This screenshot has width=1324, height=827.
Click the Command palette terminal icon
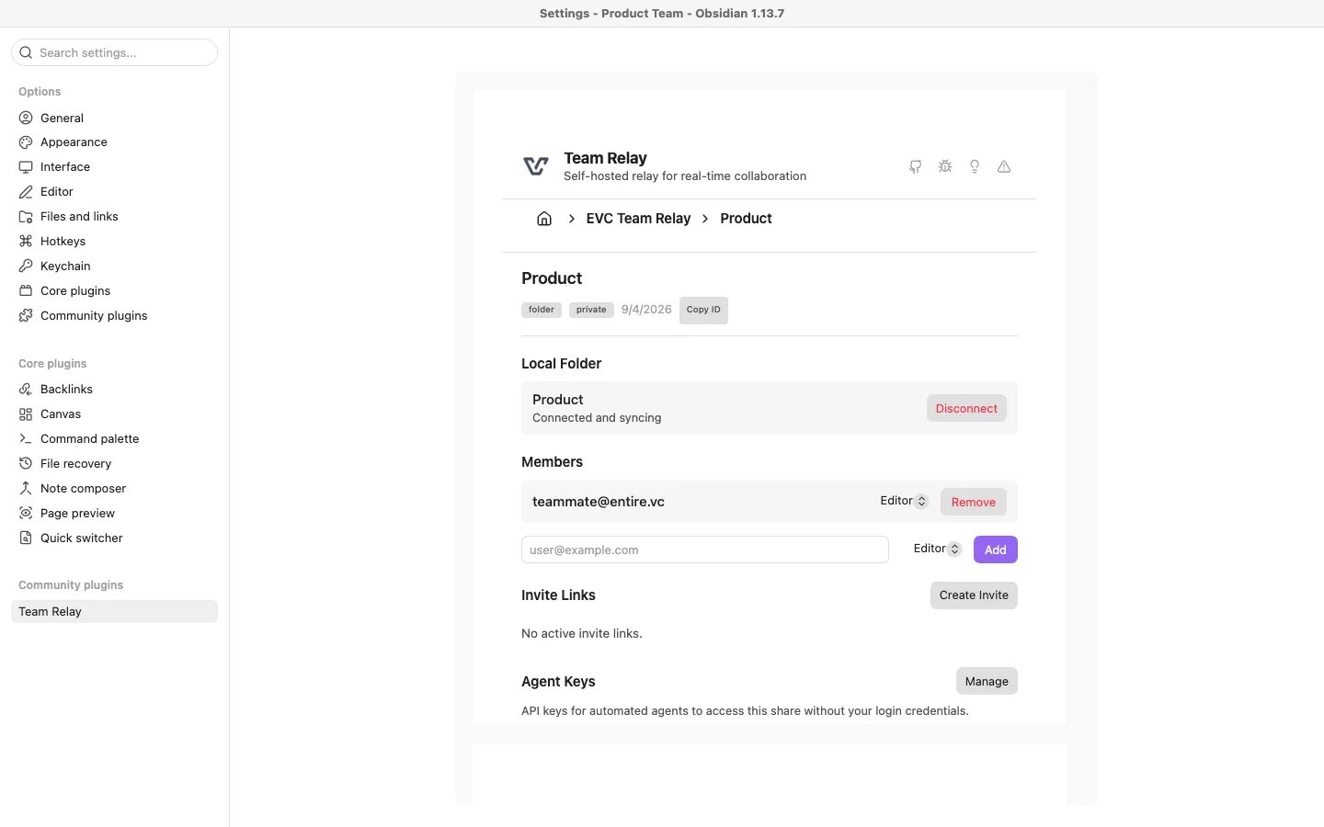(x=26, y=439)
